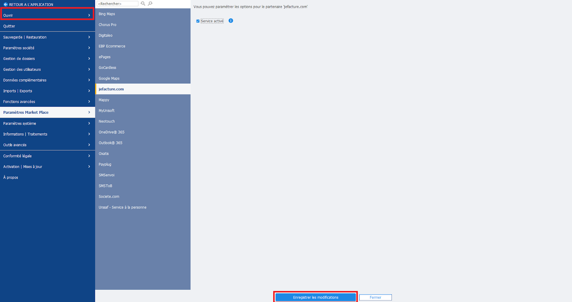Click the second magnifier icon next to search

click(150, 3)
